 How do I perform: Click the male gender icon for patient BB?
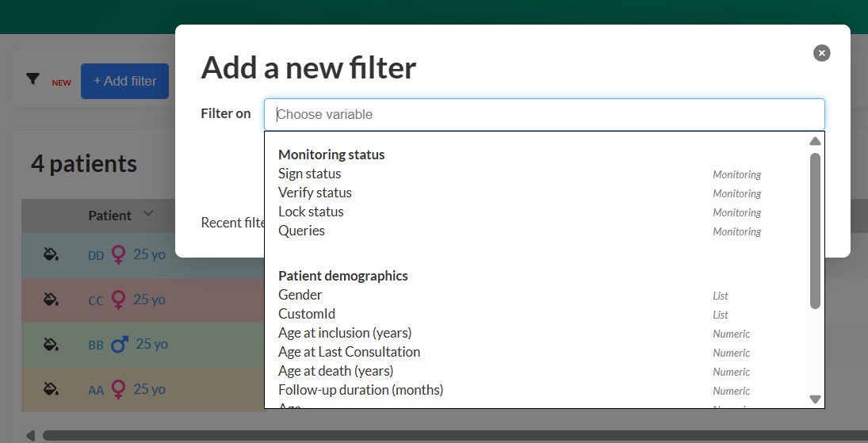click(120, 345)
